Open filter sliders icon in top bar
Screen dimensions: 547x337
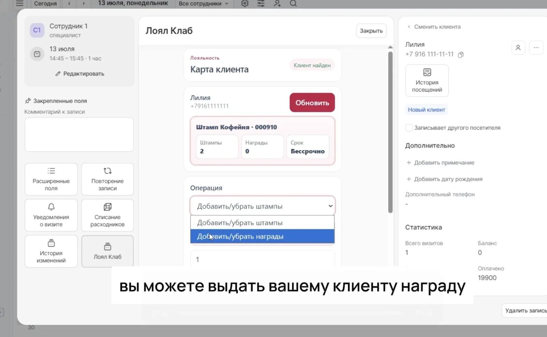tap(261, 3)
